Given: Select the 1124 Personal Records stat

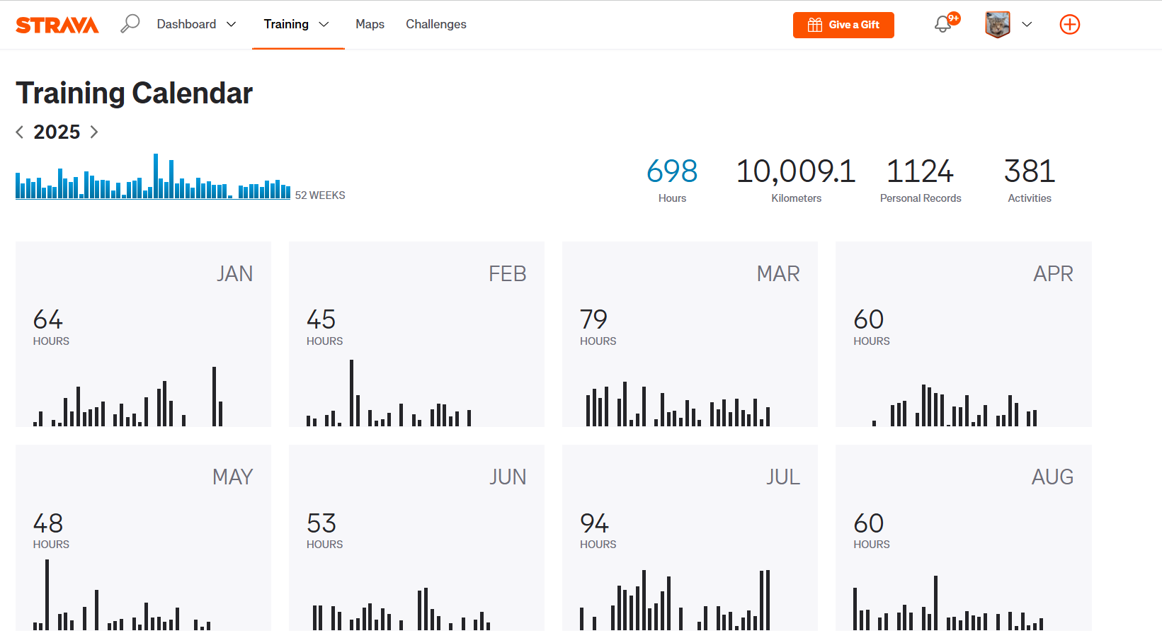Looking at the screenshot, I should pyautogui.click(x=920, y=180).
